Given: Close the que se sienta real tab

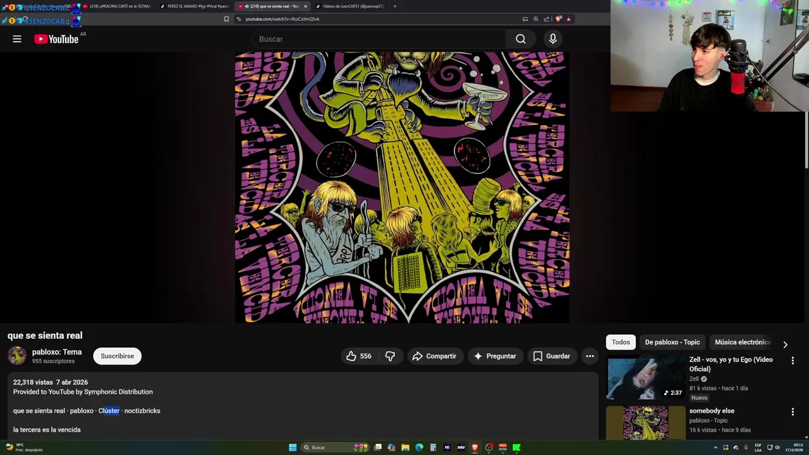Looking at the screenshot, I should coord(305,6).
